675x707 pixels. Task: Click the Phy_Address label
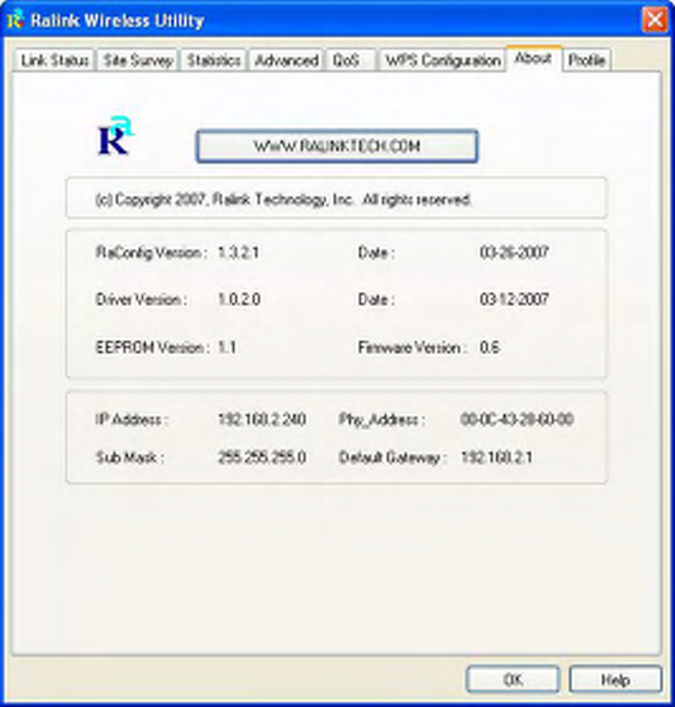pos(382,420)
